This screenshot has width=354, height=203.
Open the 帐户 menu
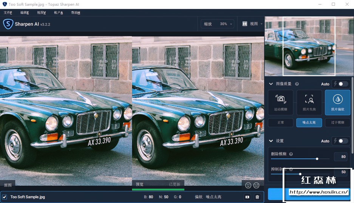click(59, 12)
